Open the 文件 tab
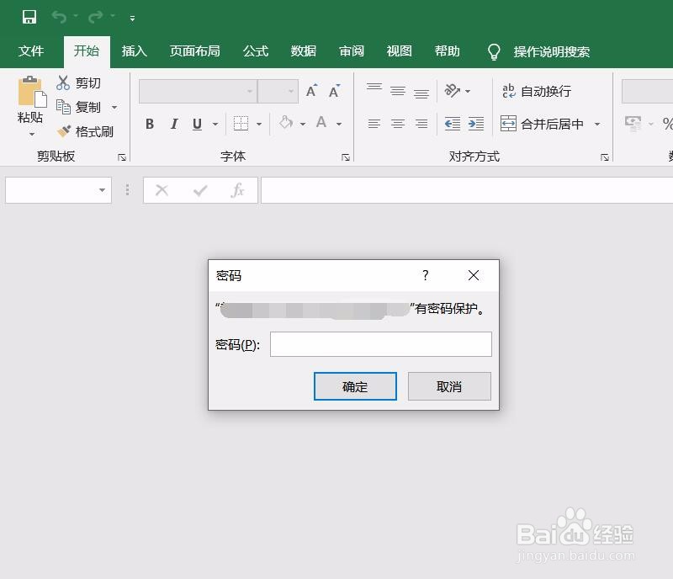 [x=31, y=51]
